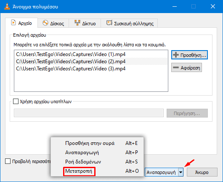Image resolution: width=223 pixels, height=182 pixels.
Task: Open the Αρχείο tab
Action: pos(21,23)
